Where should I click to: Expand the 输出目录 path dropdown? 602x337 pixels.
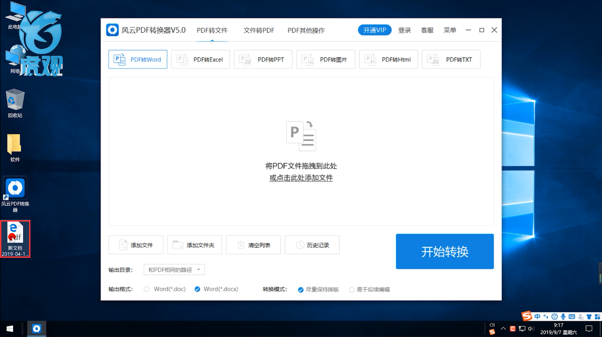(x=174, y=270)
